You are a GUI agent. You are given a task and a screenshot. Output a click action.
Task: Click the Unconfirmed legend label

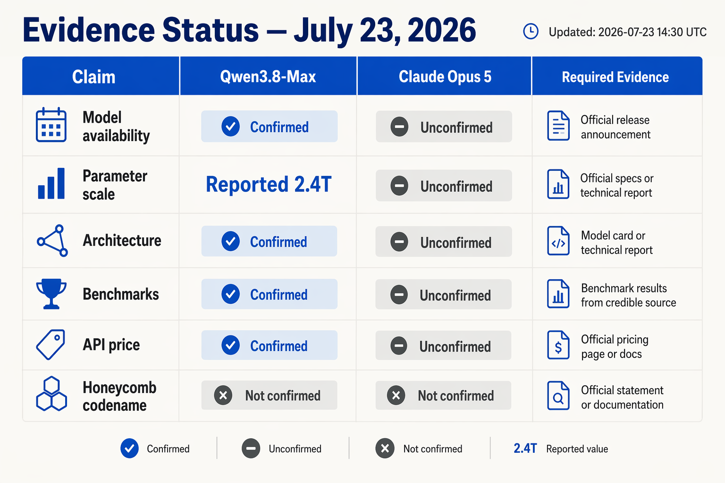295,449
